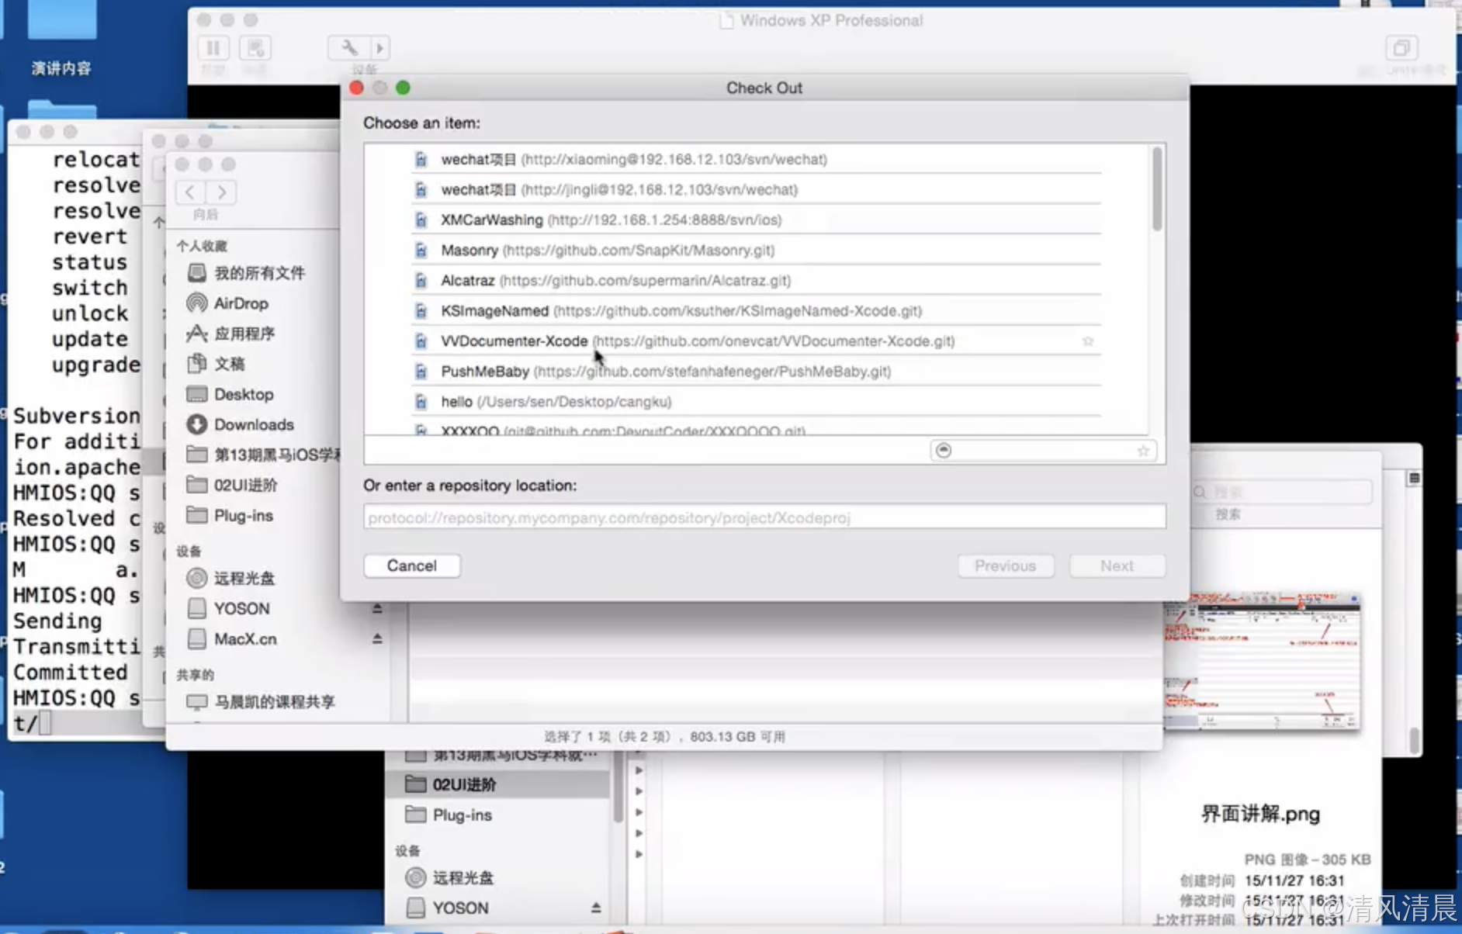Viewport: 1462px width, 934px height.
Task: Eject the MacX.cn device
Action: tap(377, 638)
